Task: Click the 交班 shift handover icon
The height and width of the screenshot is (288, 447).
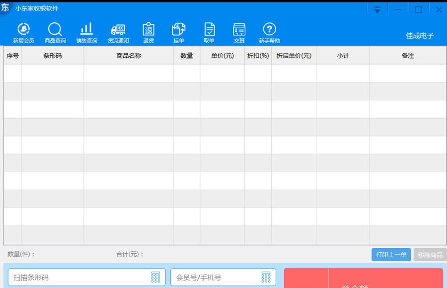Action: (239, 31)
